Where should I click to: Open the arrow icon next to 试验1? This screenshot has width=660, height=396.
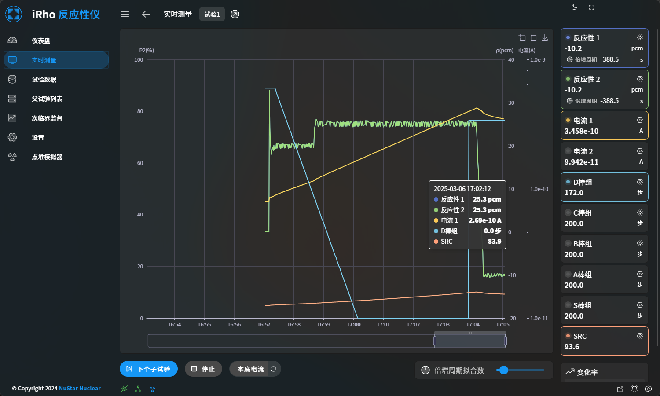point(235,14)
